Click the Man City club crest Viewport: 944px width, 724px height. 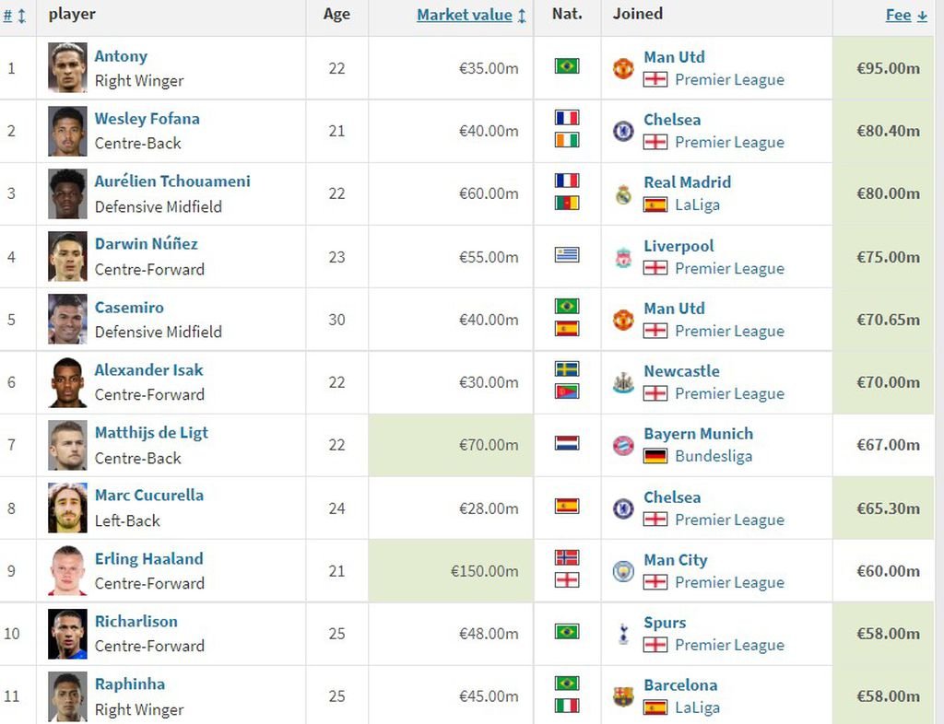tap(623, 571)
